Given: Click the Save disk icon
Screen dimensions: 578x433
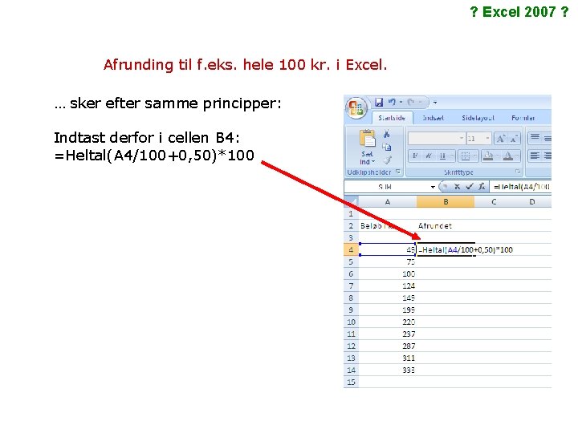Looking at the screenshot, I should (x=379, y=103).
